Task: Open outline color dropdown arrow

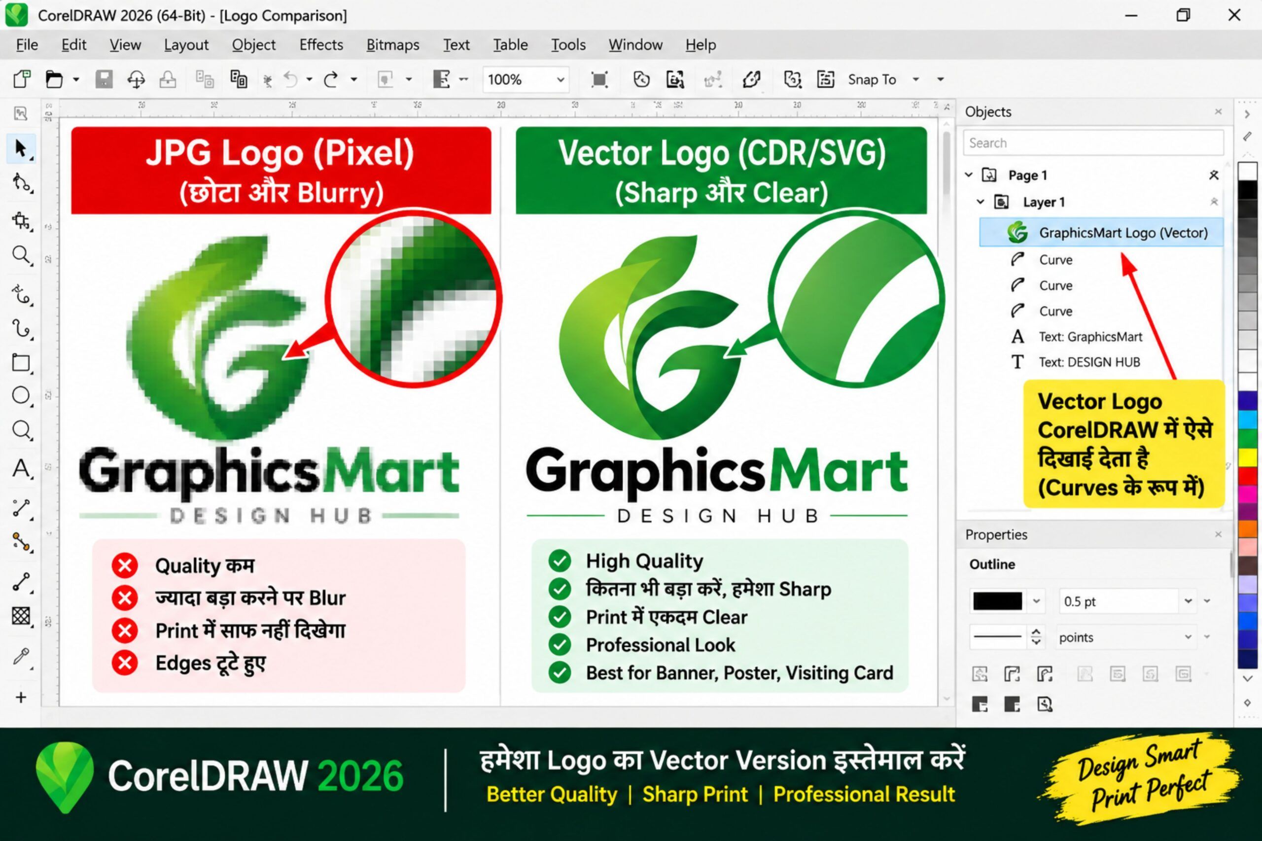Action: click(x=1036, y=601)
